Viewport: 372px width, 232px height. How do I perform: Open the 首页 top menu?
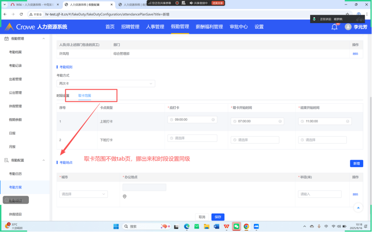point(110,27)
